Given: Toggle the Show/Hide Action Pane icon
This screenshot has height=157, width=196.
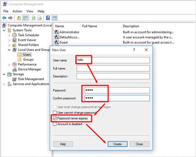Looking at the screenshot, I should coord(55,18).
